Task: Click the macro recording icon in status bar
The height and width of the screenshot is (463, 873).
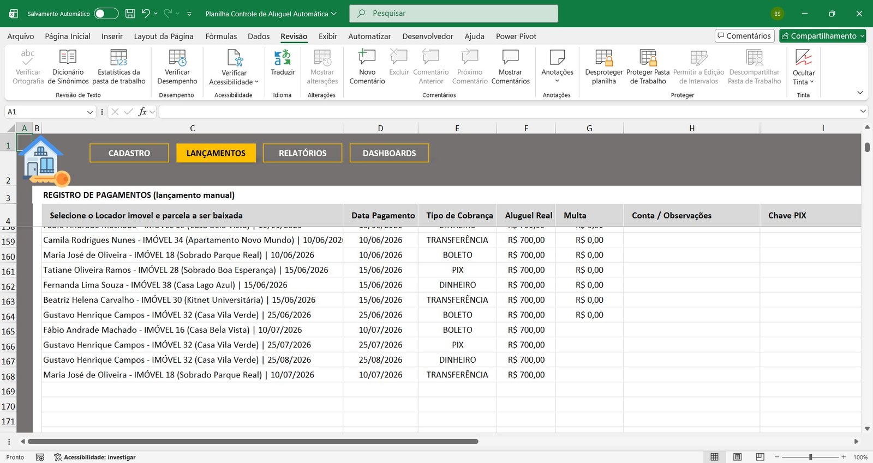Action: coord(40,458)
